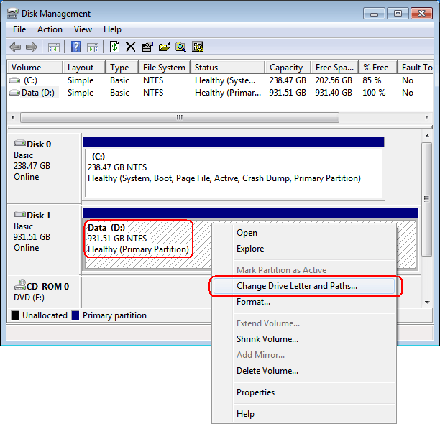Image resolution: width=440 pixels, height=424 pixels.
Task: Open the File menu
Action: 19,29
